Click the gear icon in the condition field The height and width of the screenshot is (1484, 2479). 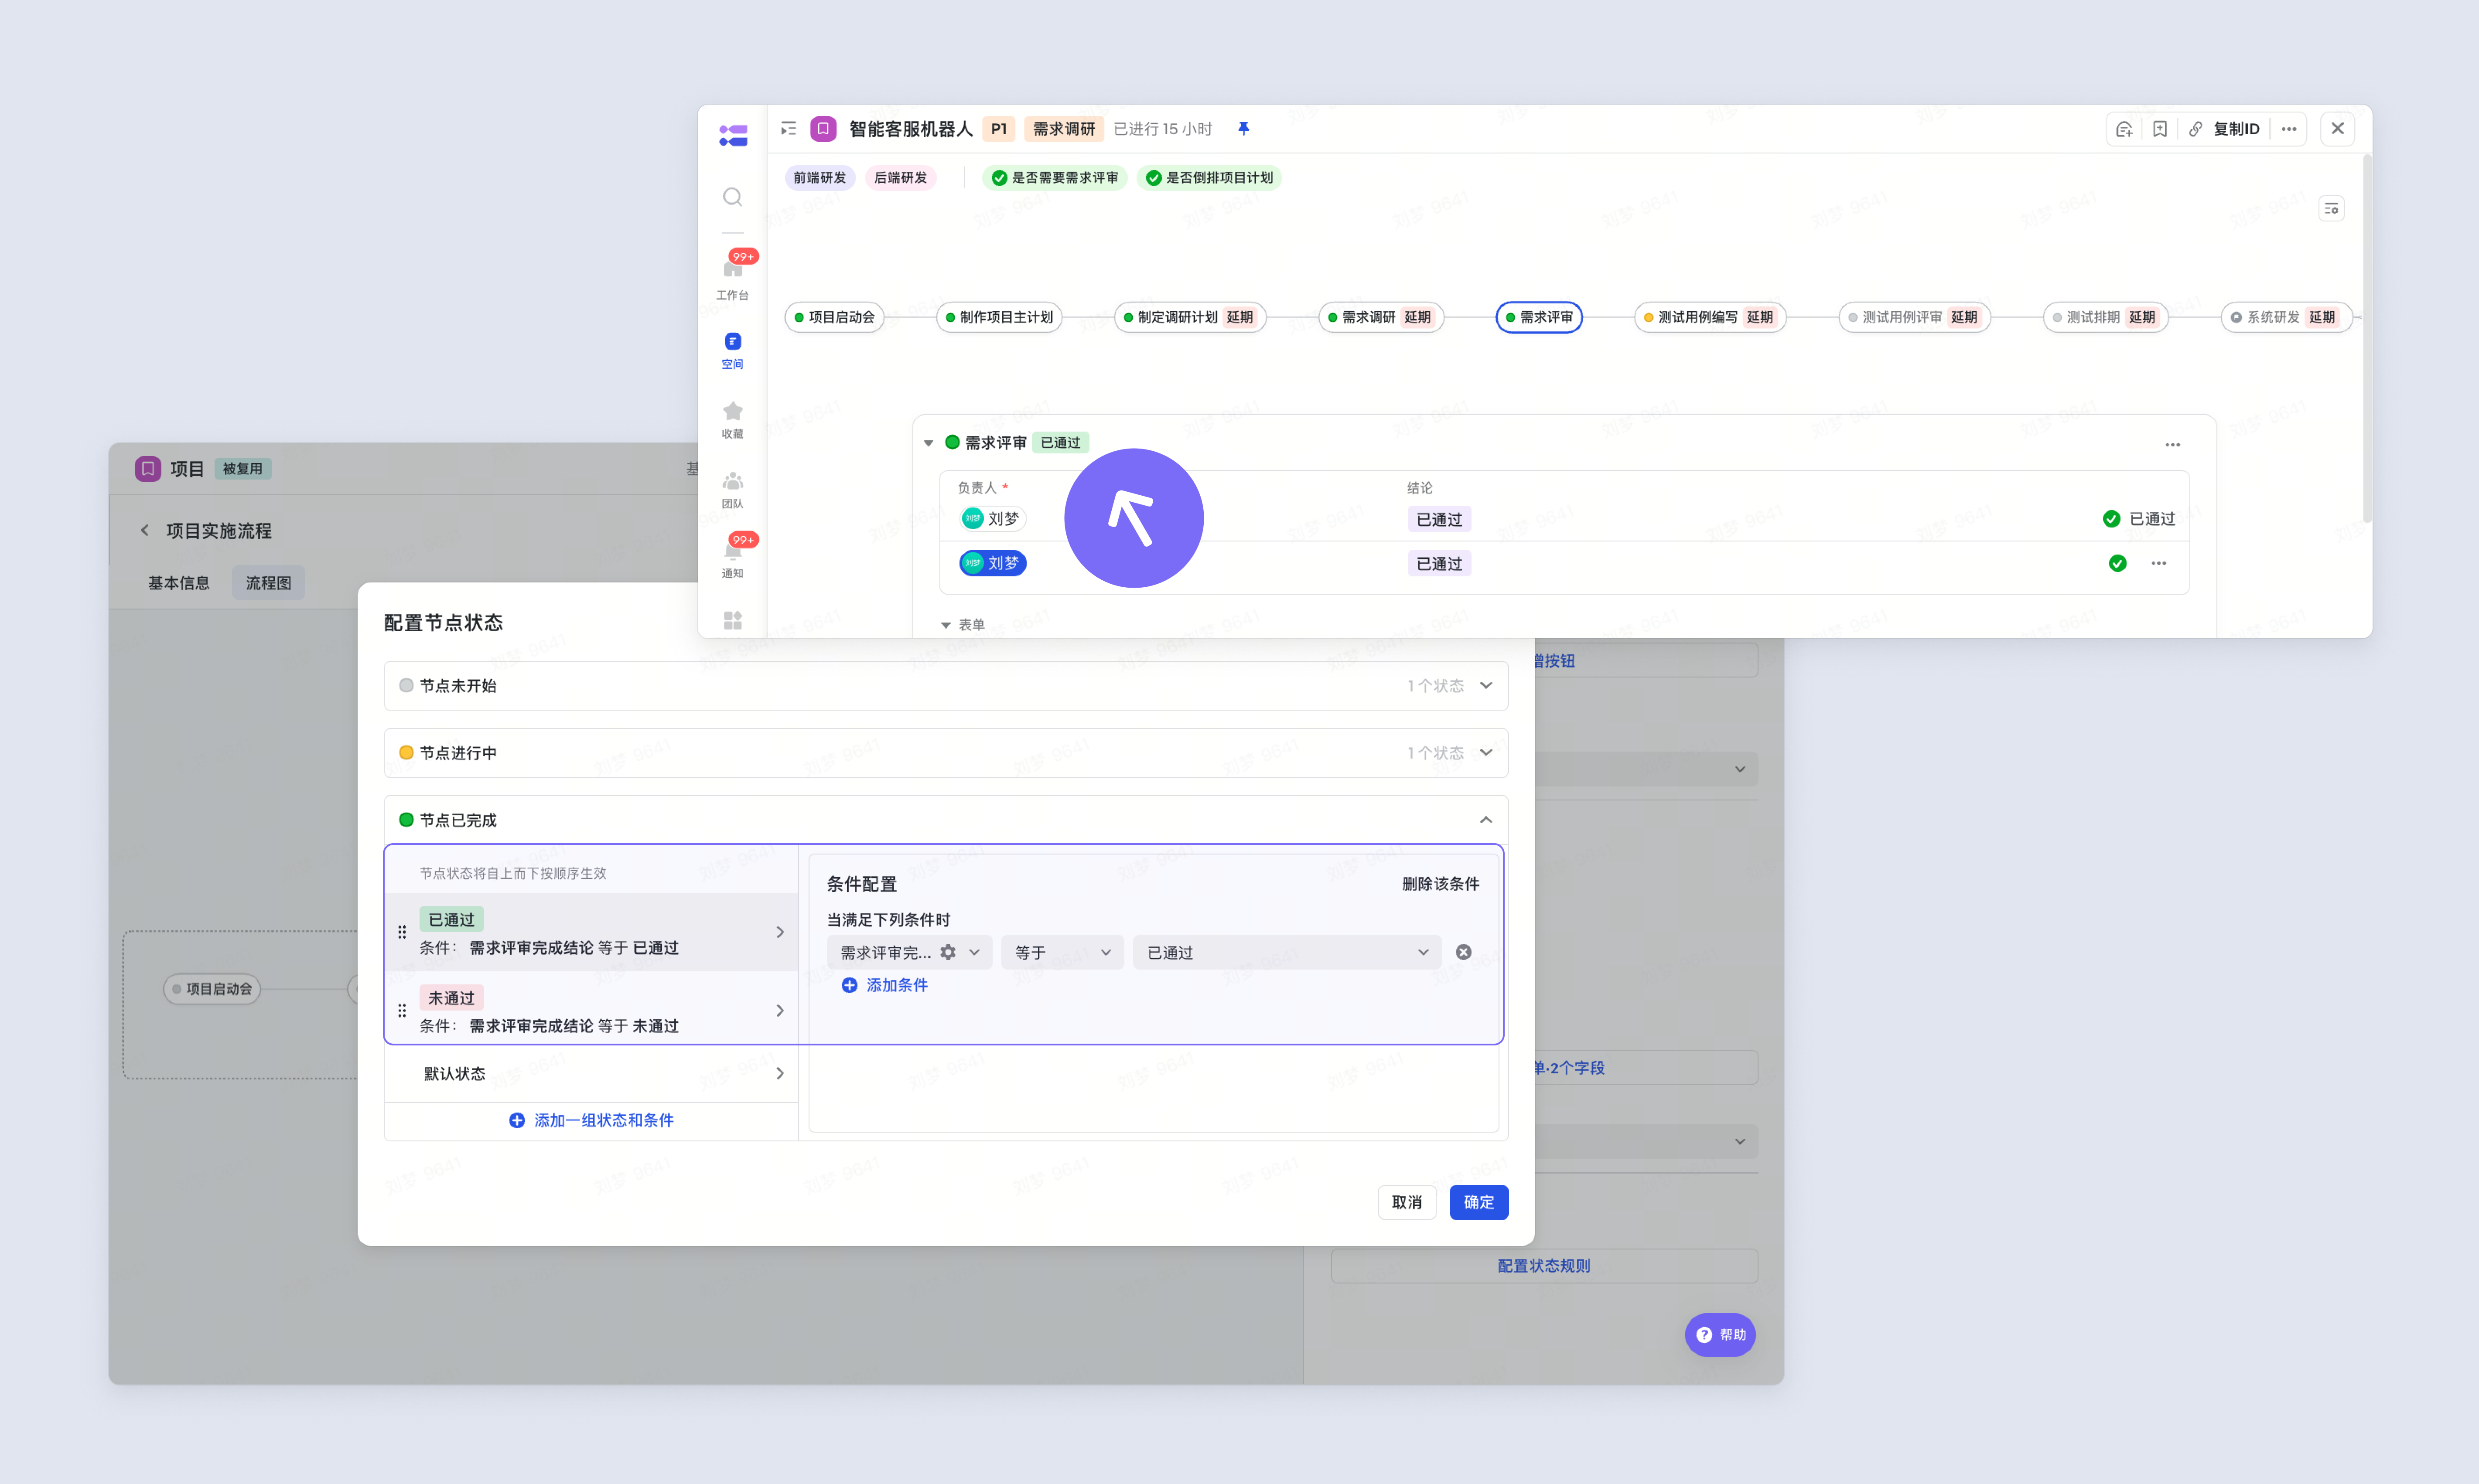(x=949, y=952)
